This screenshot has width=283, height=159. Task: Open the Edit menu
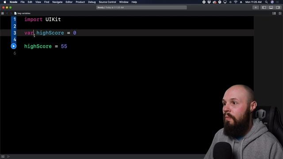click(x=30, y=2)
